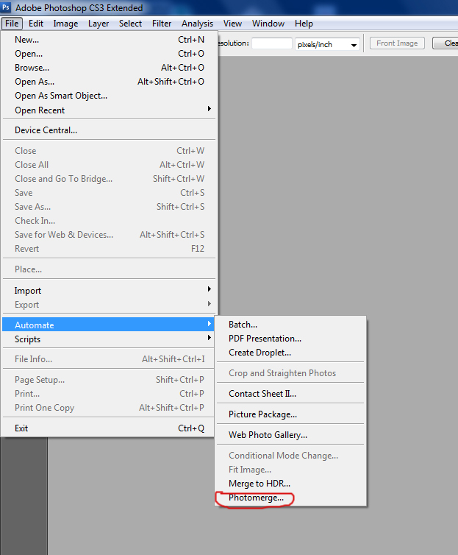Open the View menu
The height and width of the screenshot is (555, 458).
click(232, 24)
